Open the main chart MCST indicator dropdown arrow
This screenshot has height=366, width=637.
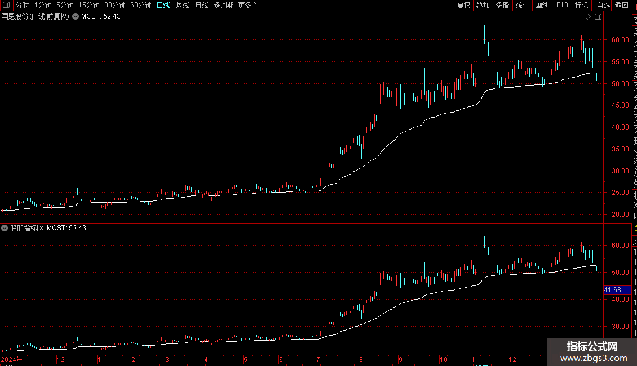click(76, 17)
